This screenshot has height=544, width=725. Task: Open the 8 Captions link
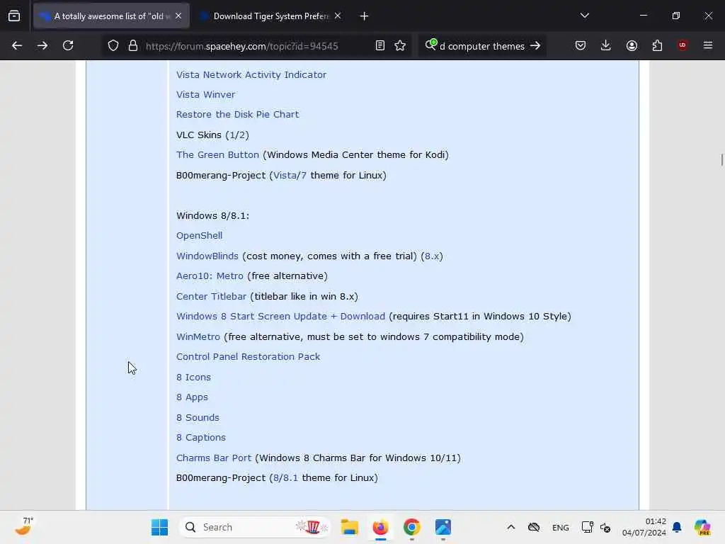click(200, 438)
